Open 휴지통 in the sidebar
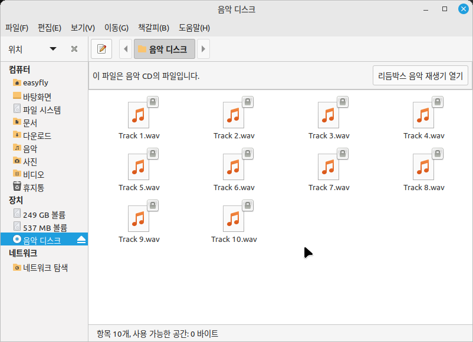 (44, 187)
